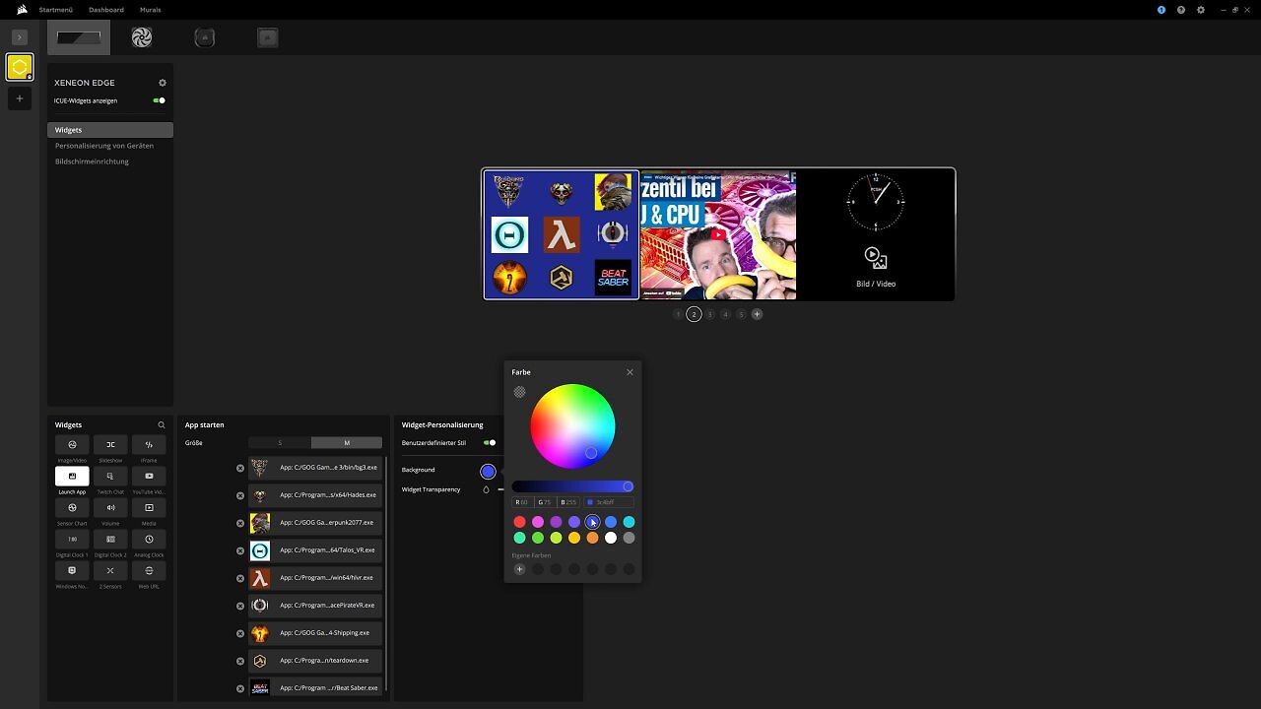Viewport: 1261px width, 709px height.
Task: Select the Analog Clock widget
Action: [x=149, y=540]
